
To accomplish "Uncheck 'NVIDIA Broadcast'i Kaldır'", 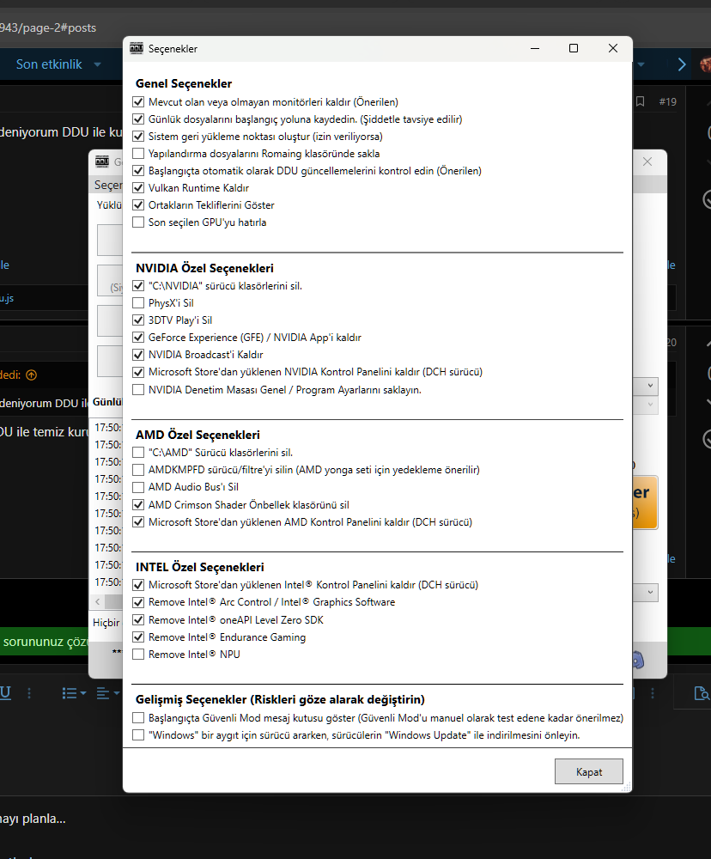I will (138, 355).
